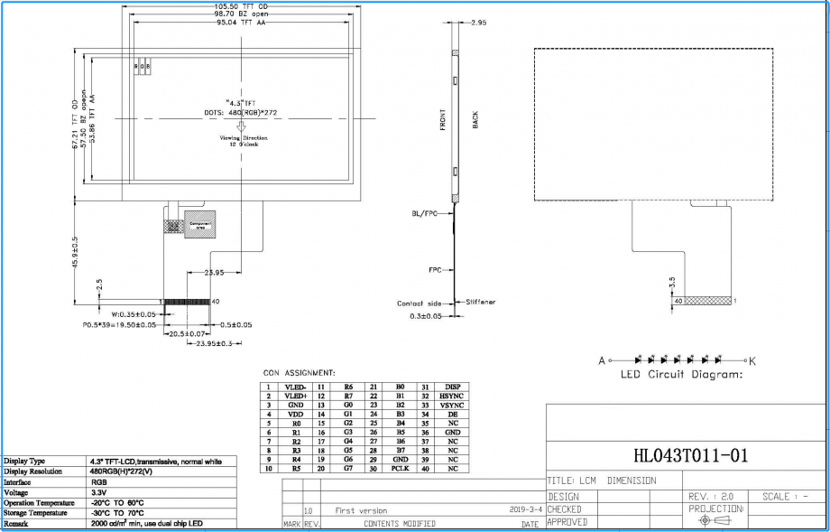
Task: Click the RGB pixel indicator in the display corner
Action: coord(143,68)
